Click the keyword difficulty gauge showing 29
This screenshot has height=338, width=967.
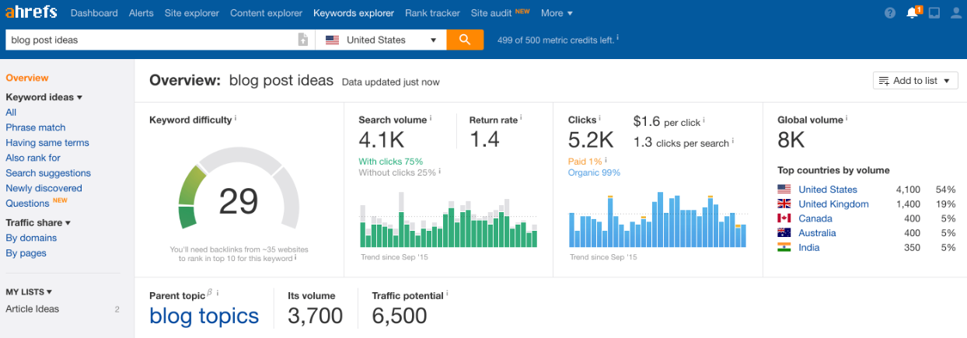tap(239, 188)
